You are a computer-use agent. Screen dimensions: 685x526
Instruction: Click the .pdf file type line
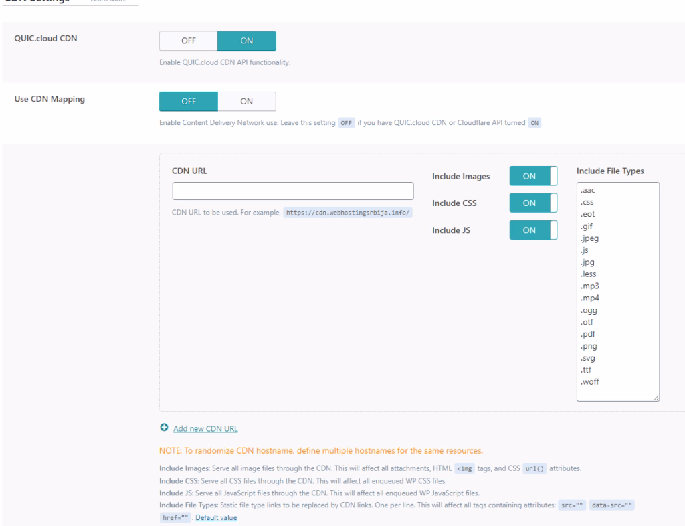tap(588, 334)
